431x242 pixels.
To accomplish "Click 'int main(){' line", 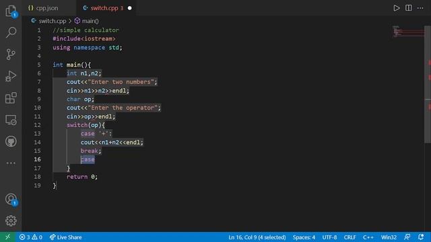I will 72,65.
